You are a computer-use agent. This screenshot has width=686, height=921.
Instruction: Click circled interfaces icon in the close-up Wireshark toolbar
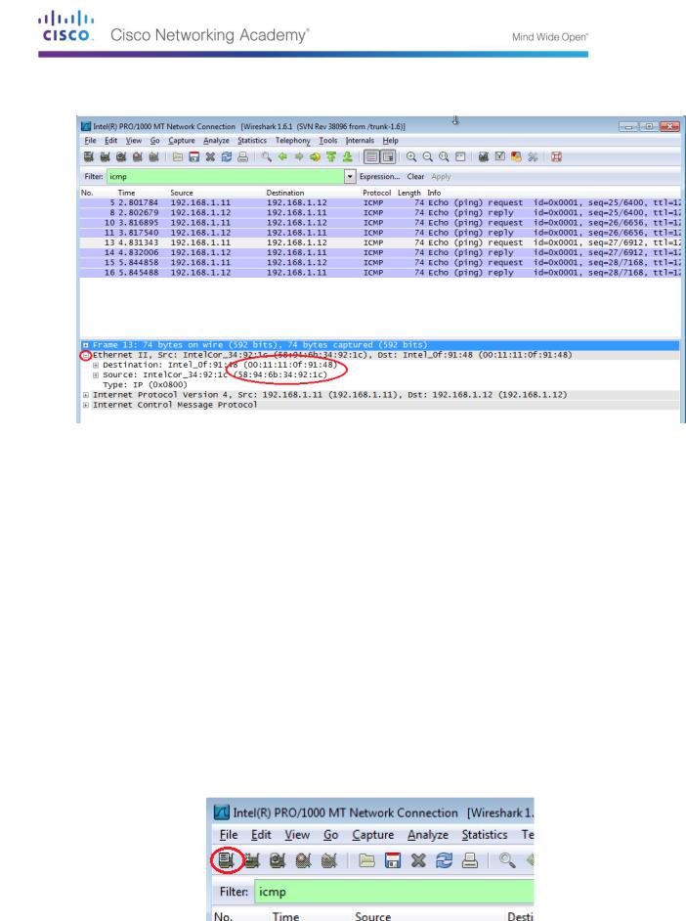coord(226,860)
